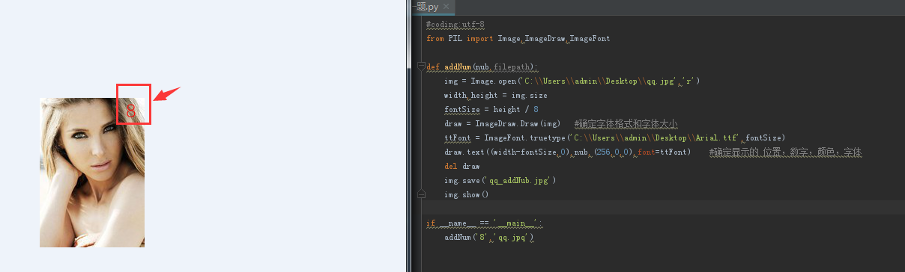Click the 'fontSize = height / 8' line
Screen dimensions: 905x272
click(491, 109)
